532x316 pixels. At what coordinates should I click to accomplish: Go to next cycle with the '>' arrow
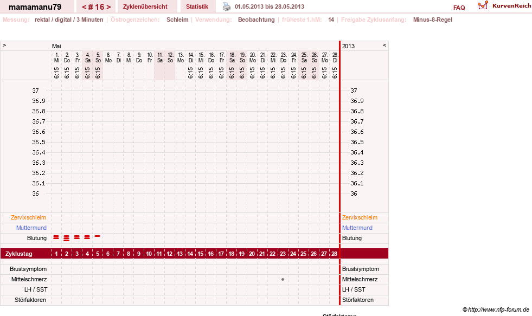pyautogui.click(x=108, y=7)
